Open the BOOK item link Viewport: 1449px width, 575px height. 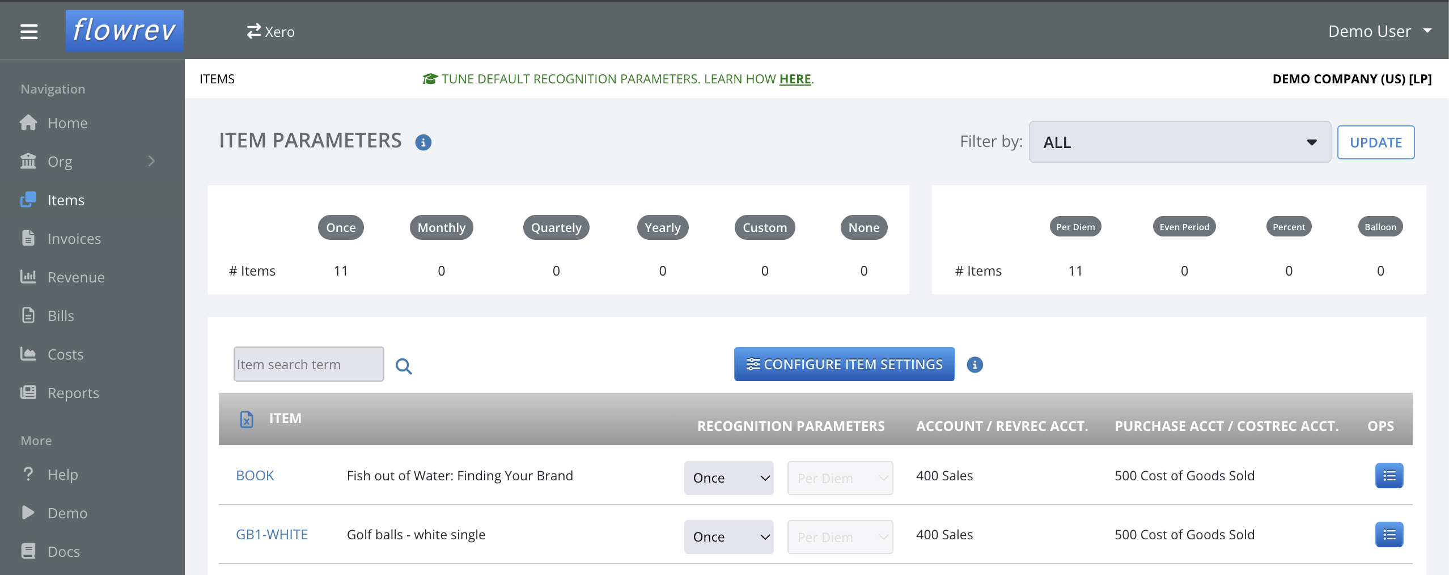(255, 476)
